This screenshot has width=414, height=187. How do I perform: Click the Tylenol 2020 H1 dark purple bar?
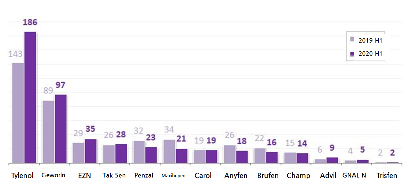click(30, 98)
